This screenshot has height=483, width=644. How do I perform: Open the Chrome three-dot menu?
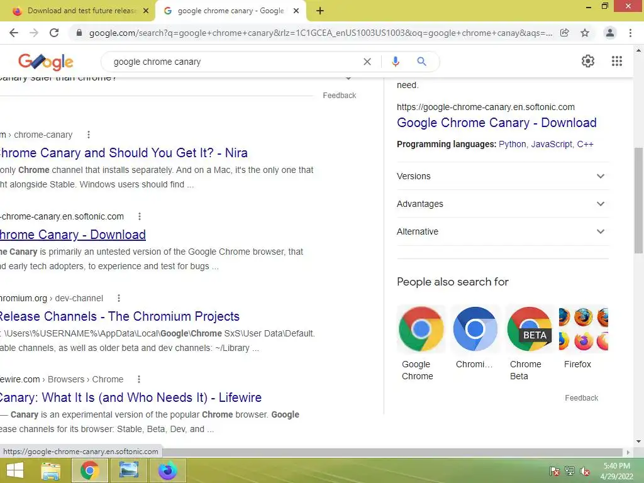click(630, 33)
